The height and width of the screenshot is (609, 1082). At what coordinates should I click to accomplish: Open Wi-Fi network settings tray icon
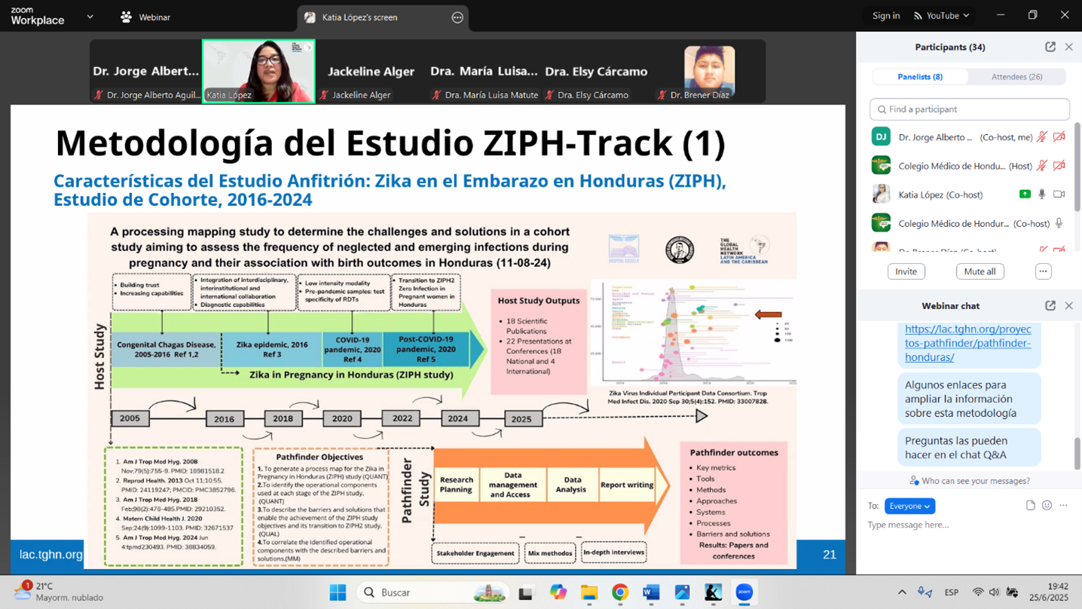[978, 592]
